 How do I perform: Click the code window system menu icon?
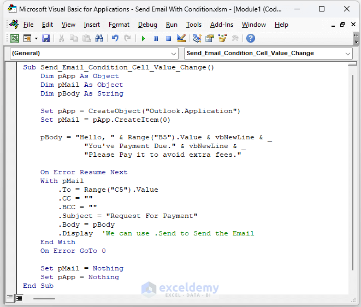click(x=14, y=25)
